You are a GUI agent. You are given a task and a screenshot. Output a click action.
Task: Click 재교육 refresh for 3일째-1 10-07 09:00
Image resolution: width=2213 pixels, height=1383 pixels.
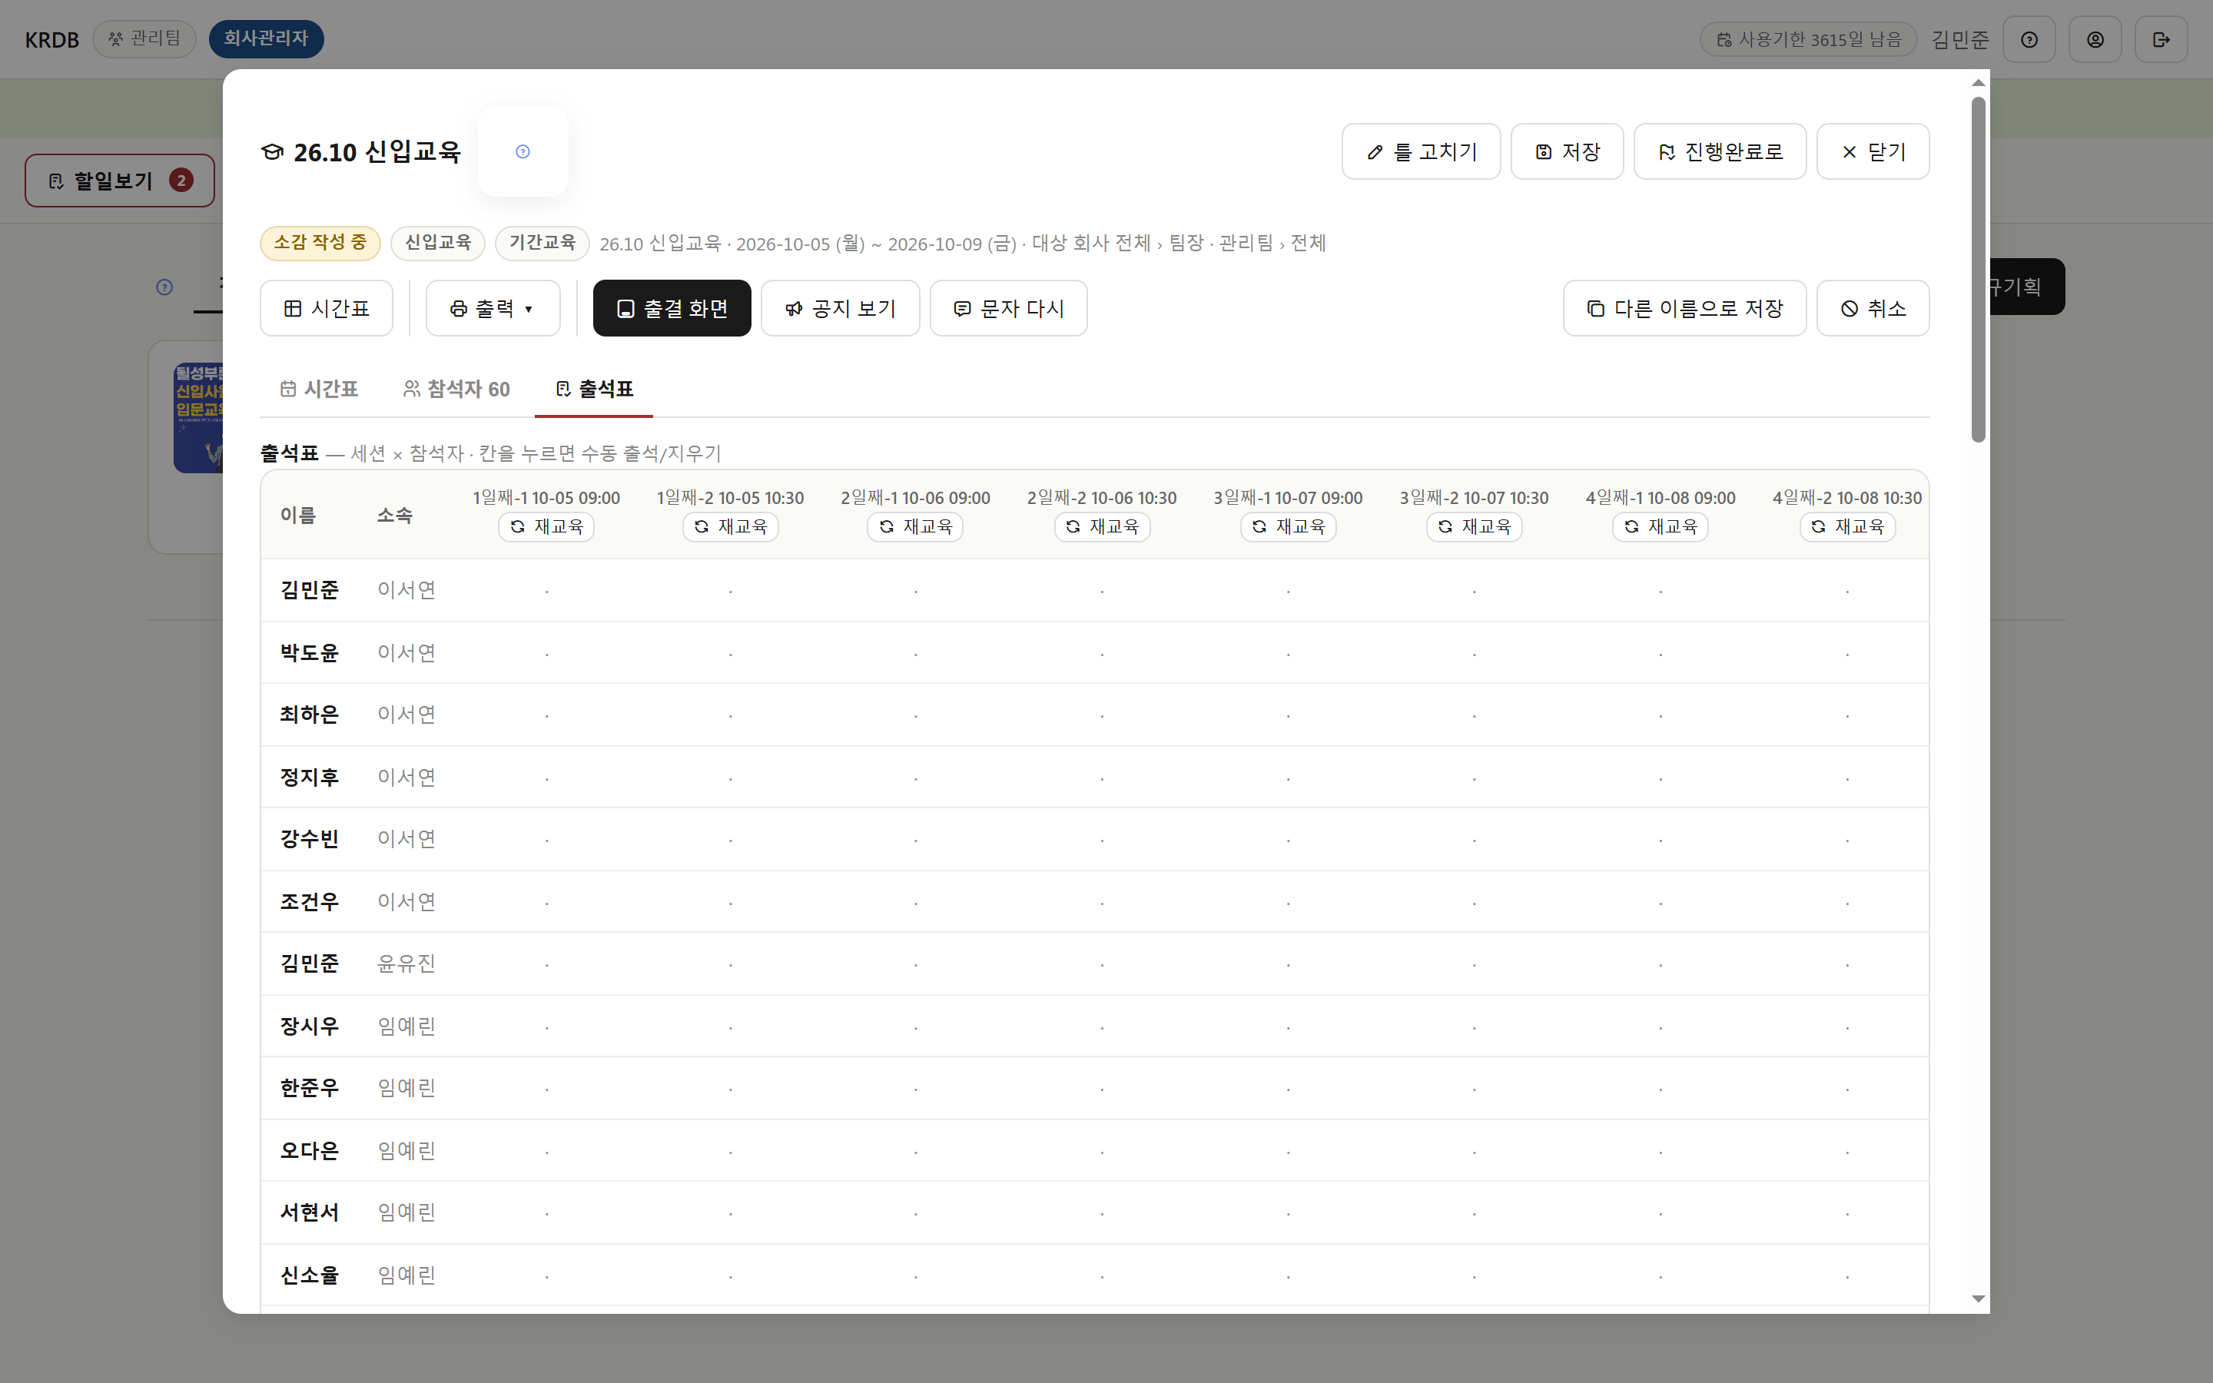pyautogui.click(x=1289, y=527)
